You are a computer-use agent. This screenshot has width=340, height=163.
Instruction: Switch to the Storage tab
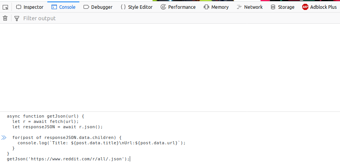pyautogui.click(x=282, y=7)
